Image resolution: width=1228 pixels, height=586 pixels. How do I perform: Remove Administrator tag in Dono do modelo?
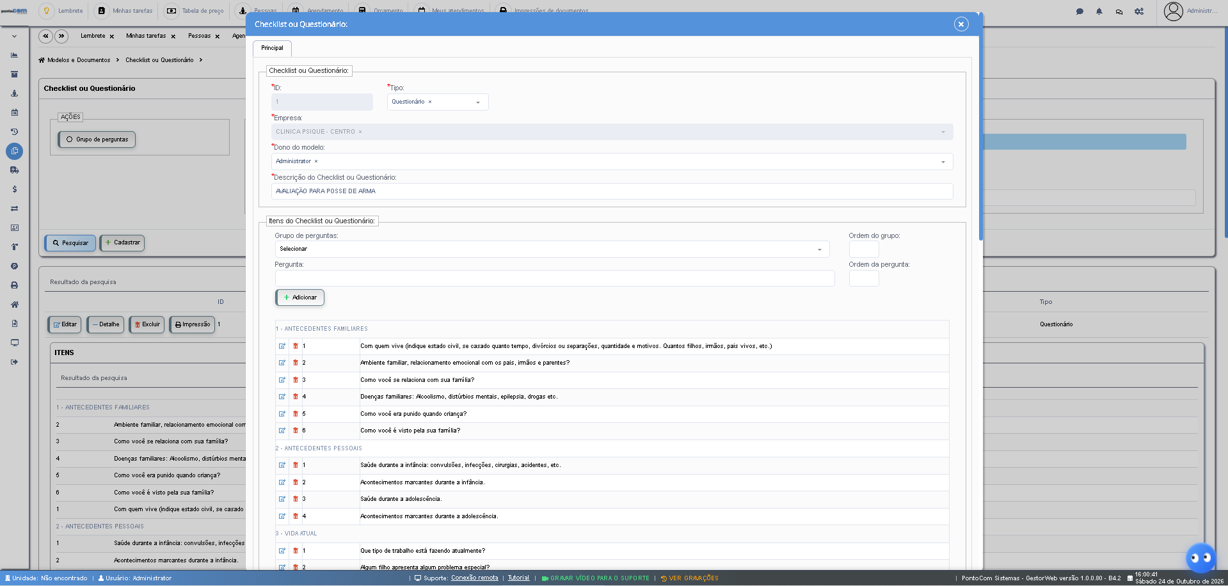(x=316, y=162)
